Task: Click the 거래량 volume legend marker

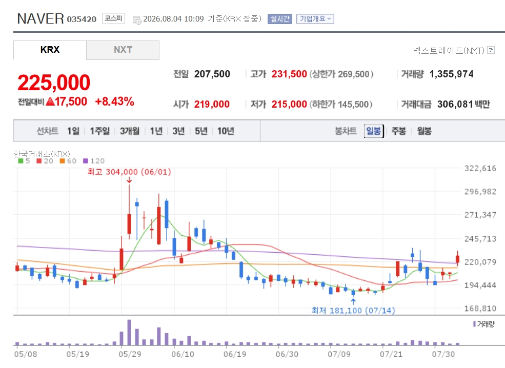Action: (474, 324)
